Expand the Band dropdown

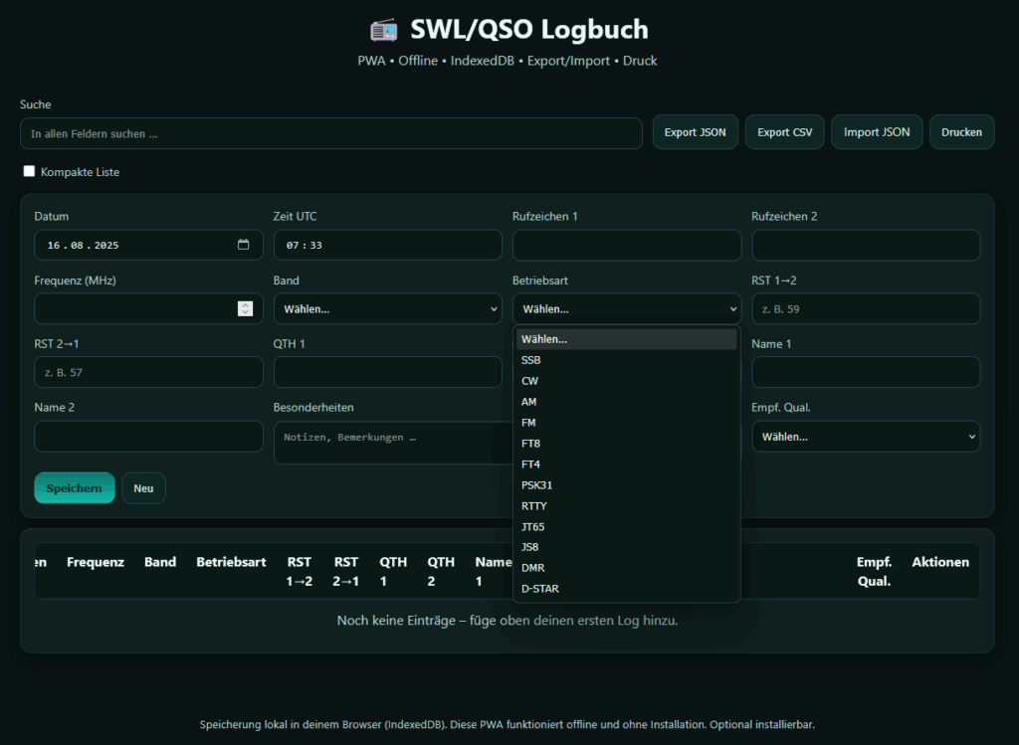pyautogui.click(x=387, y=308)
